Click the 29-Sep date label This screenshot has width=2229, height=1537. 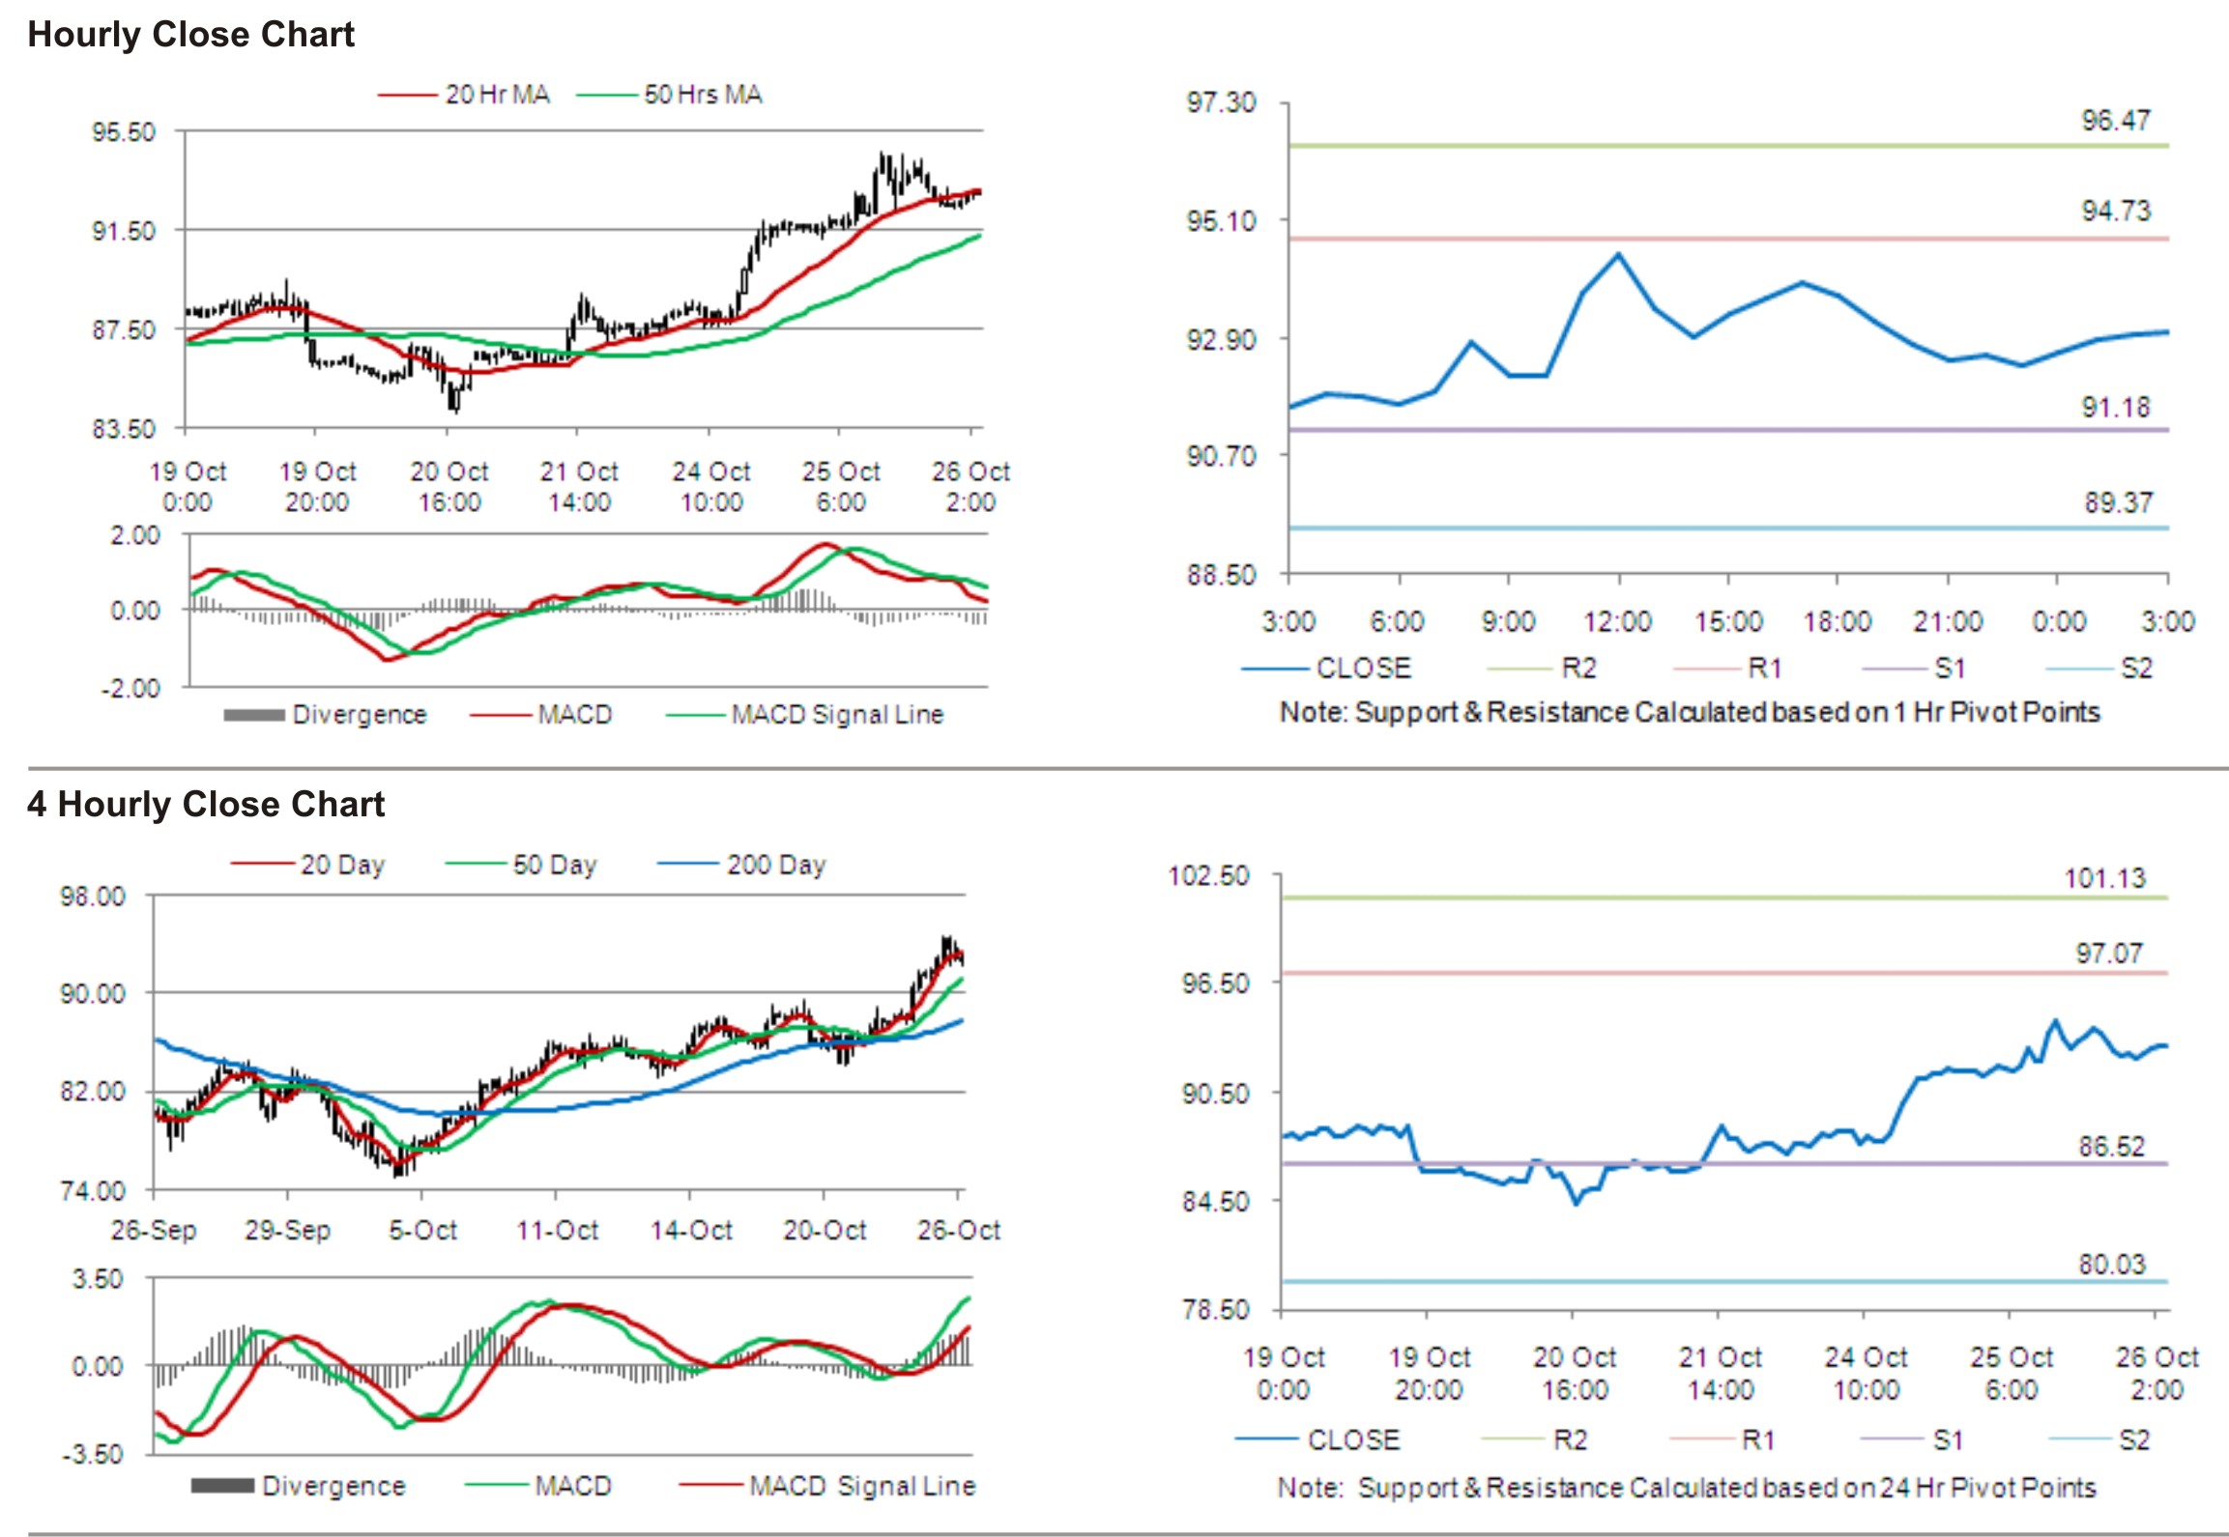tap(287, 1231)
